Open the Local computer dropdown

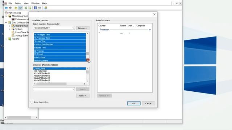pyautogui.click(x=73, y=28)
